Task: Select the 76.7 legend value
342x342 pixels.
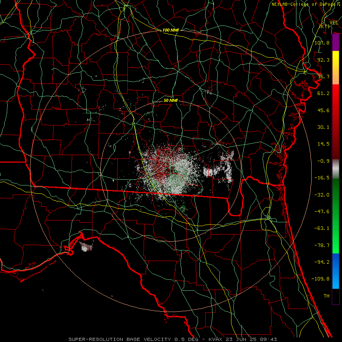Action: (x=323, y=76)
